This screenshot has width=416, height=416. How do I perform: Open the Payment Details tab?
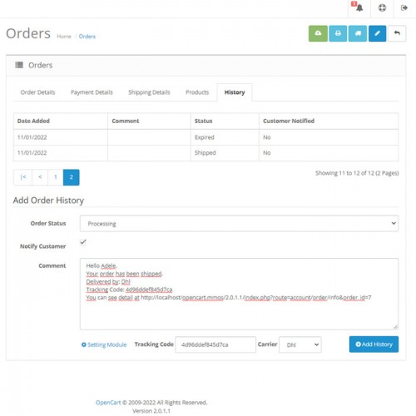[x=92, y=92]
